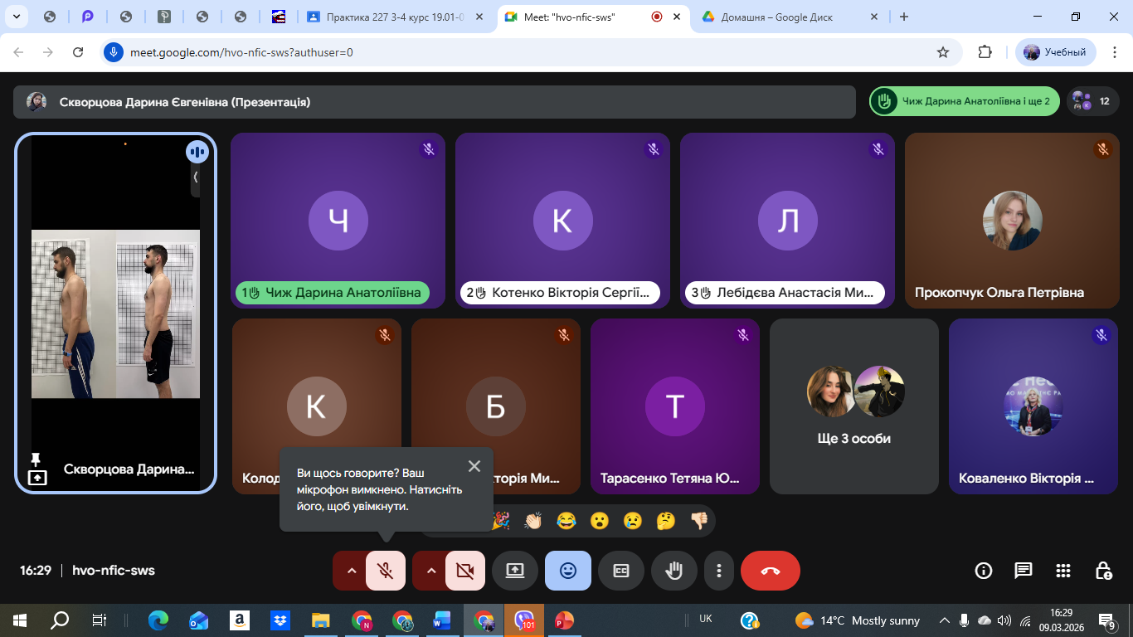Open the Viber app in taskbar
The image size is (1133, 637).
pos(524,620)
